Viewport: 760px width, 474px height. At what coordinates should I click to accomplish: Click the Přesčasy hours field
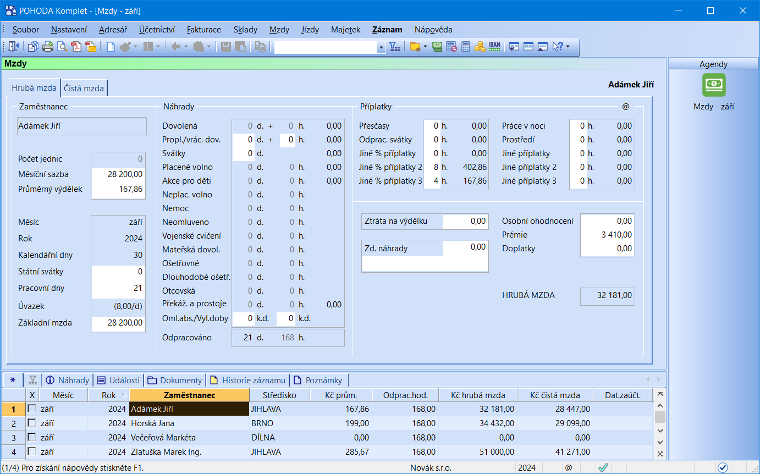(x=432, y=126)
